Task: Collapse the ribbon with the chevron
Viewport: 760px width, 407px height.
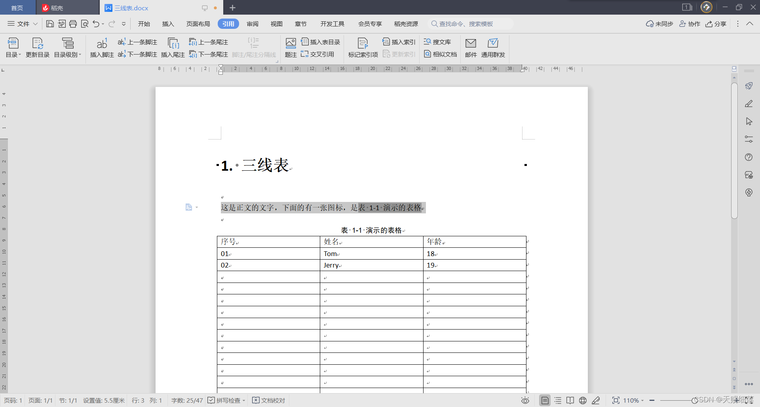Action: pyautogui.click(x=750, y=24)
